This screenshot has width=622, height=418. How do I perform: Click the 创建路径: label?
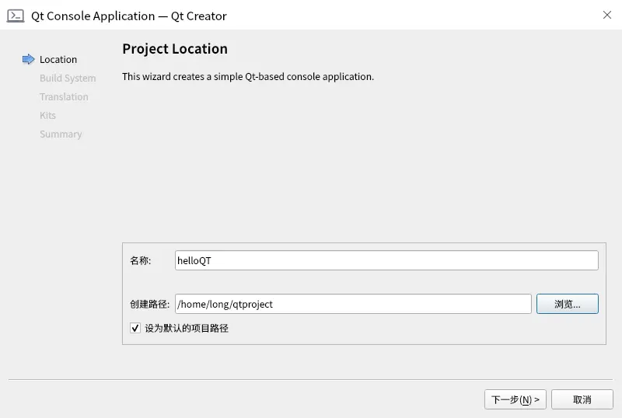pyautogui.click(x=149, y=305)
